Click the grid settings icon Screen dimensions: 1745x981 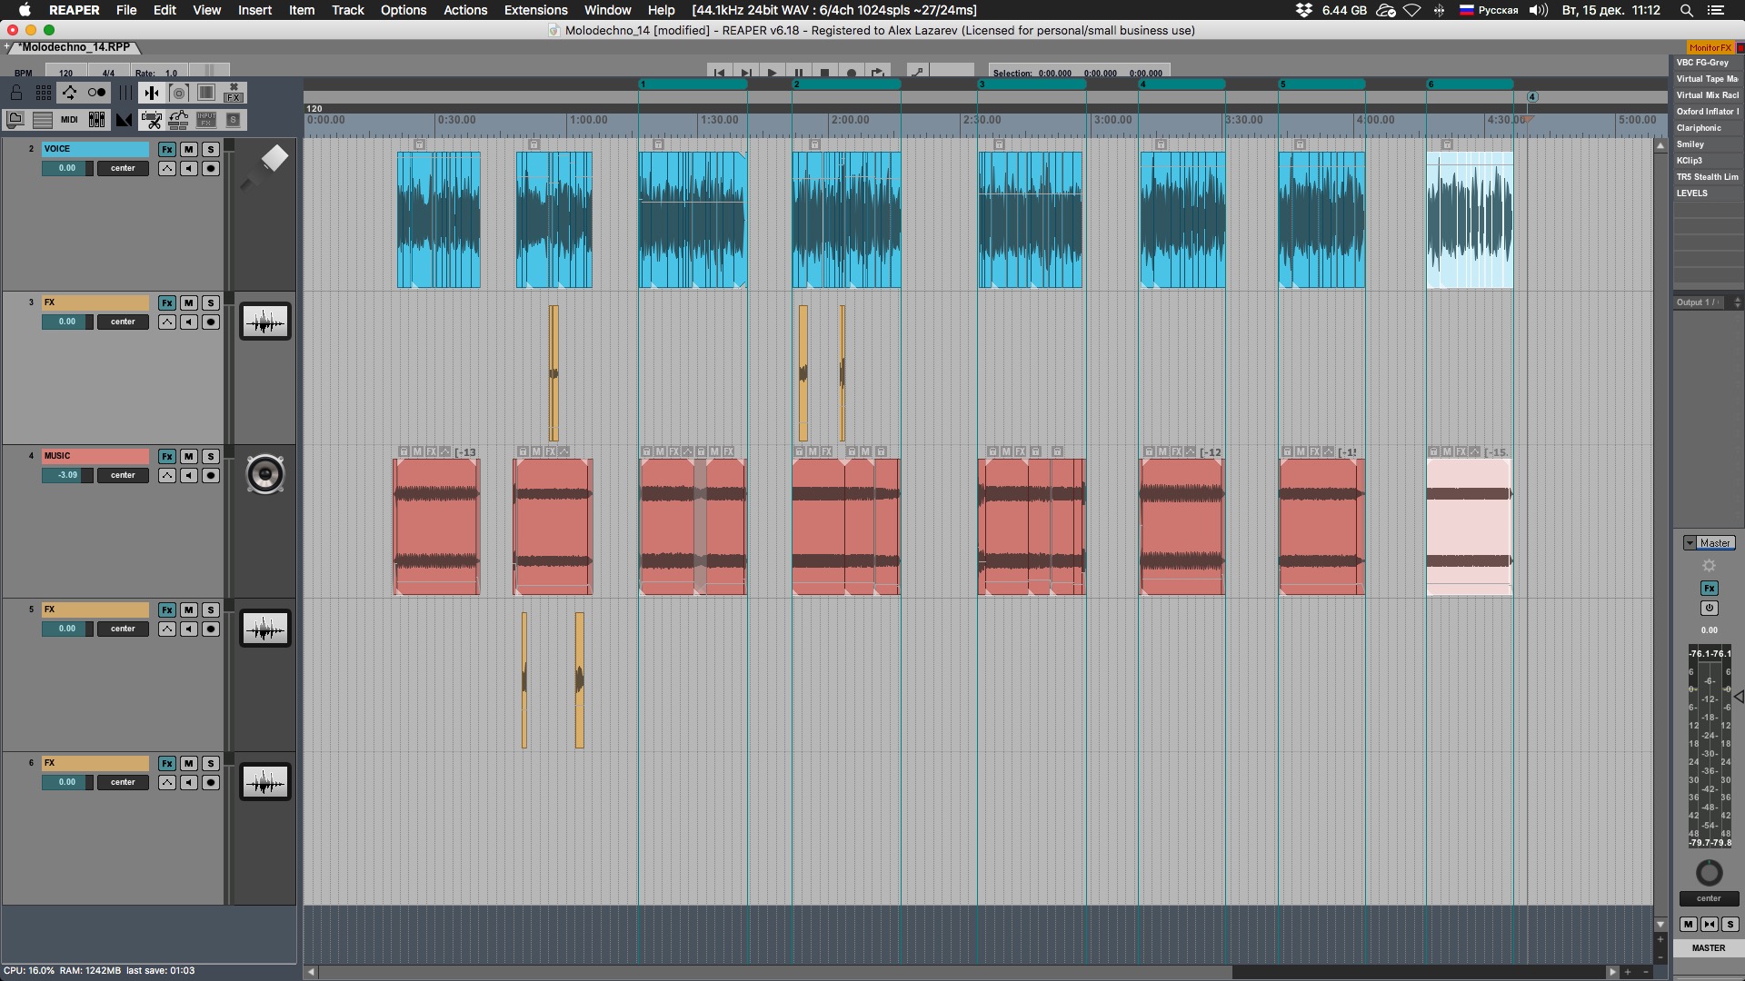click(43, 93)
